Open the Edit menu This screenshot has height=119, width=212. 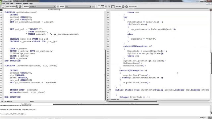[7, 4]
